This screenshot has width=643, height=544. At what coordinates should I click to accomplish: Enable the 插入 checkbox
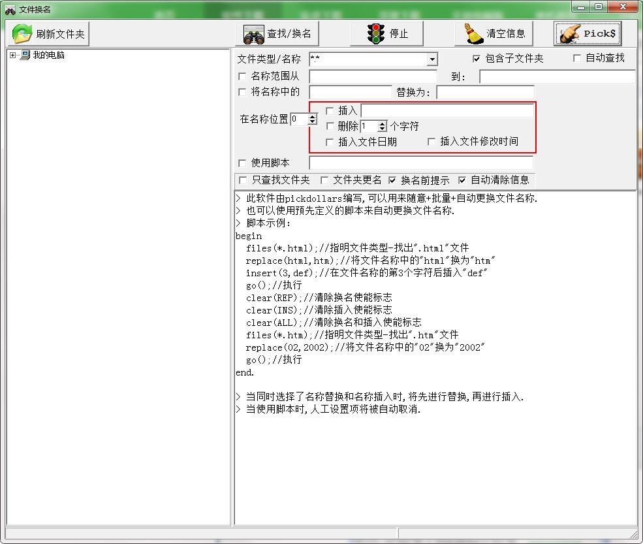click(x=329, y=111)
